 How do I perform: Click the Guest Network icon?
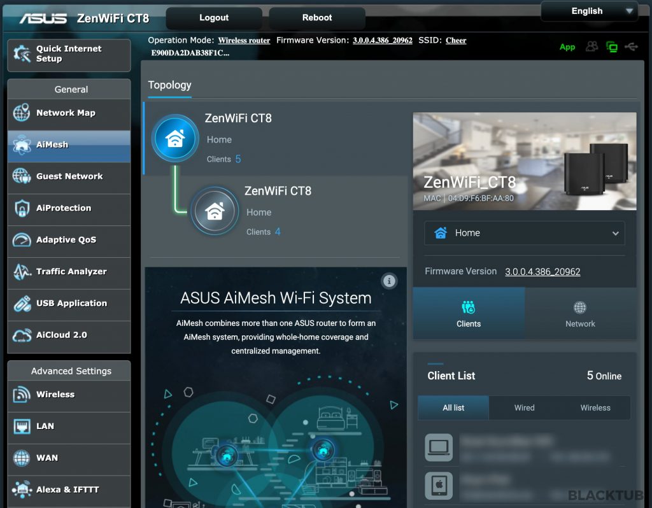pyautogui.click(x=22, y=176)
